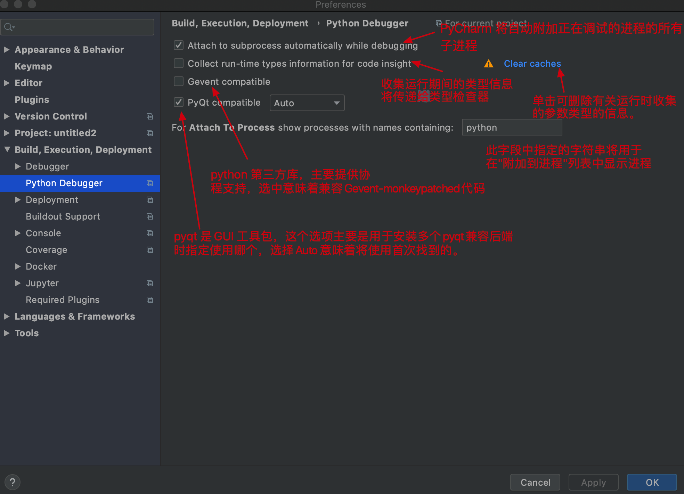
Task: Click project-level icon beside Console
Action: 150,233
